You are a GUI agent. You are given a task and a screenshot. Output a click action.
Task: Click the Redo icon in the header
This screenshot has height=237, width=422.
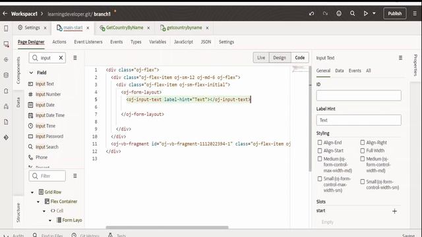(x=325, y=13)
